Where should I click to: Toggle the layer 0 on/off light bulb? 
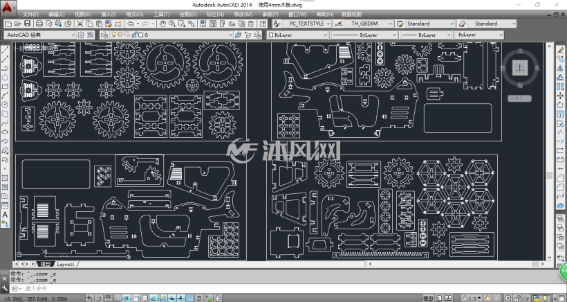(113, 35)
